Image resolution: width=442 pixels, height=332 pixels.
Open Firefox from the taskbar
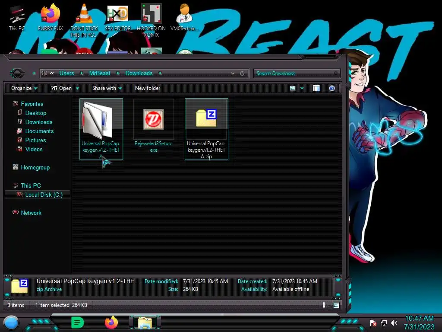tap(111, 322)
